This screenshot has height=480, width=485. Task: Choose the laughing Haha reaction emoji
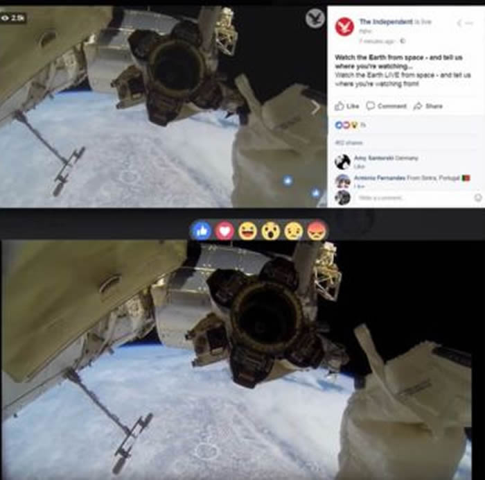[x=247, y=231]
